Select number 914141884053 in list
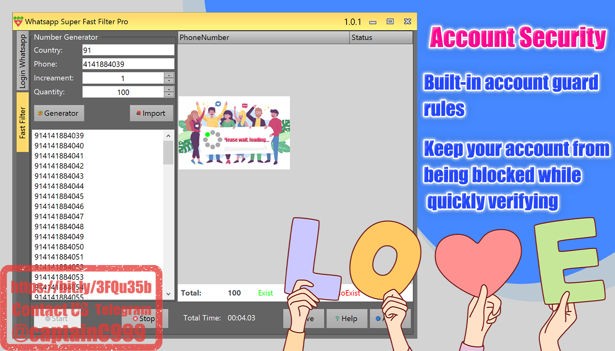Viewport: 615px width, 351px height. [x=59, y=277]
